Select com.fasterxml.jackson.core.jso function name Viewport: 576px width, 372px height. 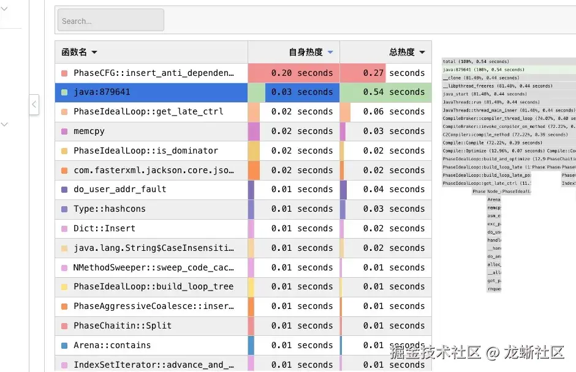pyautogui.click(x=154, y=170)
